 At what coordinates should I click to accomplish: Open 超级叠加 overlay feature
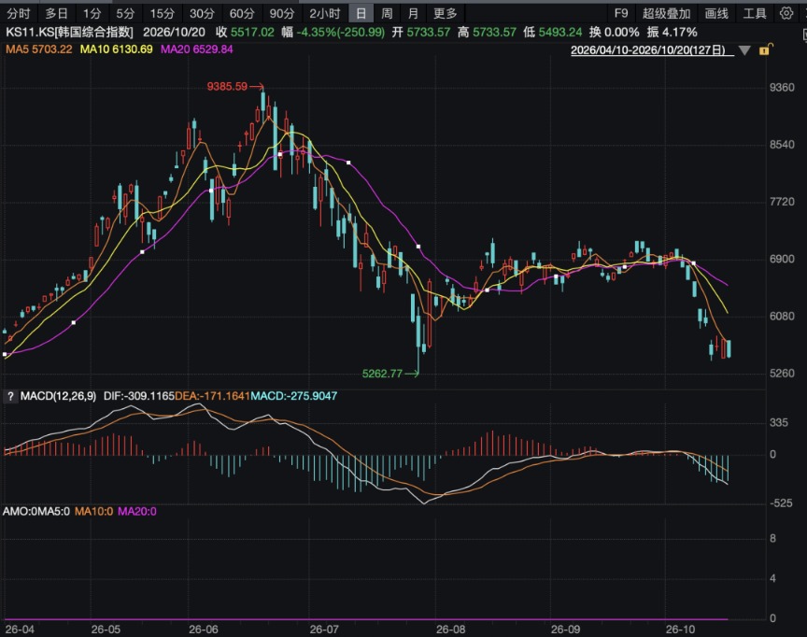click(667, 13)
